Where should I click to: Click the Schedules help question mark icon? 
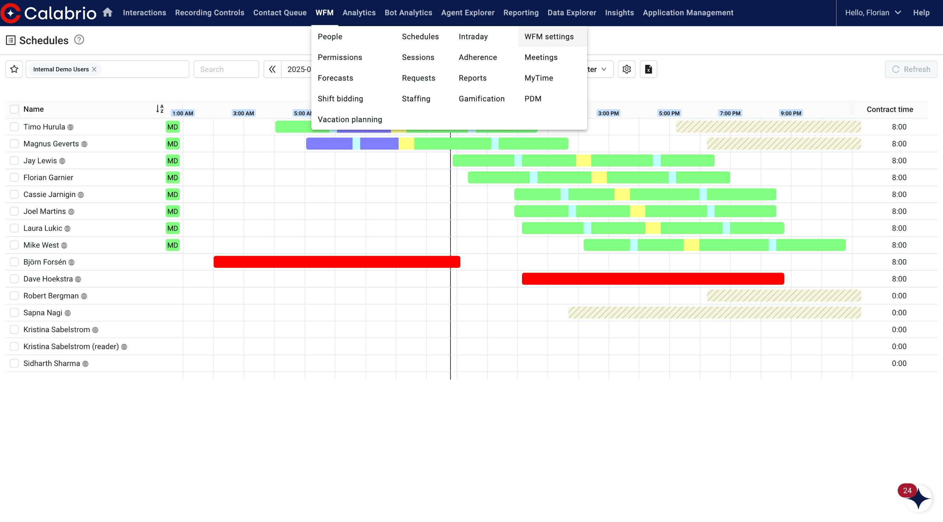(79, 40)
